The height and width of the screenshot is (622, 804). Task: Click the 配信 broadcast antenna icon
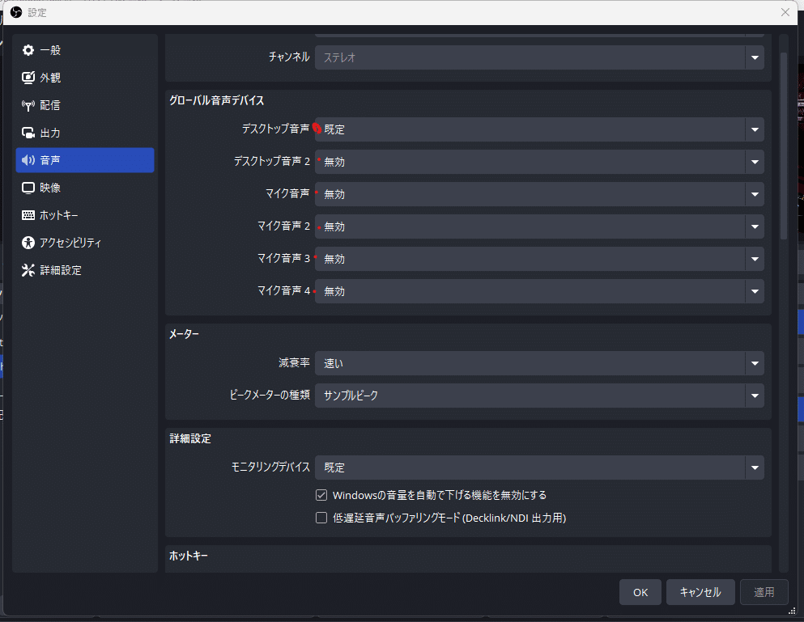[x=28, y=105]
